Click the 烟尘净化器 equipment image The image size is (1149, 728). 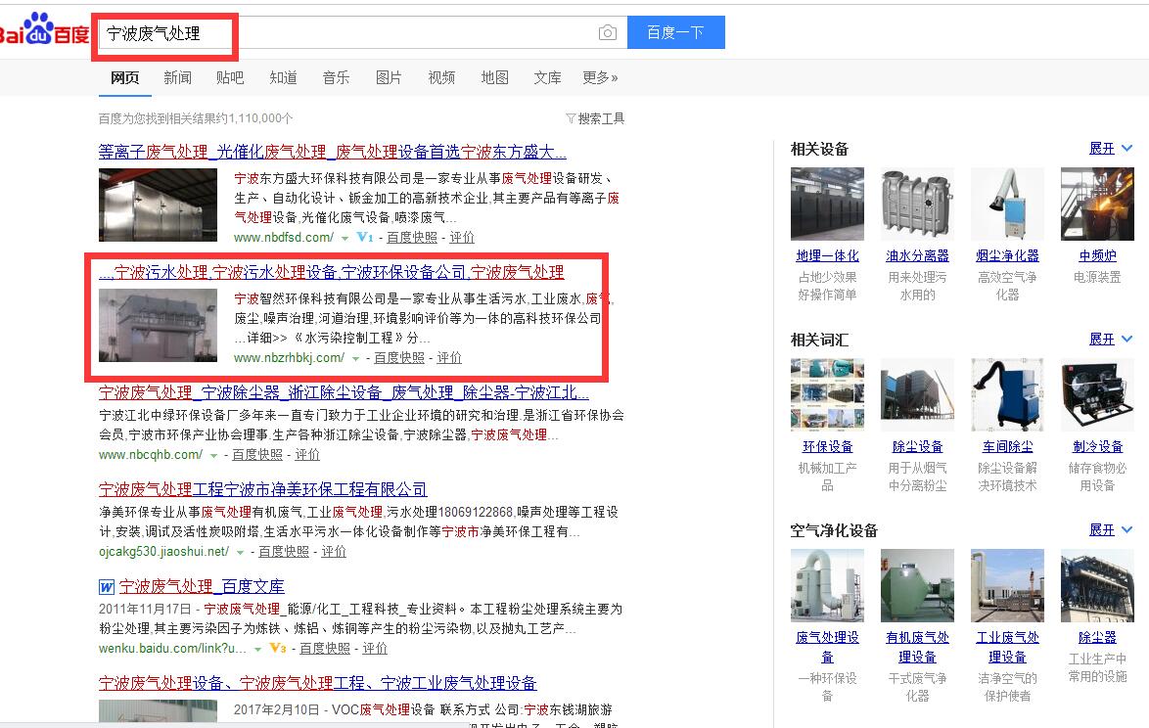point(1007,204)
